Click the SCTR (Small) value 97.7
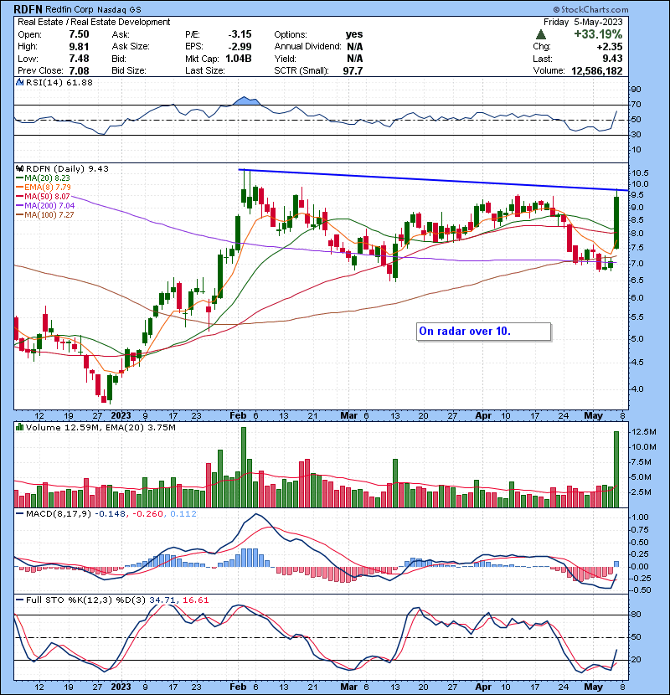Image resolution: width=670 pixels, height=695 pixels. coord(353,70)
